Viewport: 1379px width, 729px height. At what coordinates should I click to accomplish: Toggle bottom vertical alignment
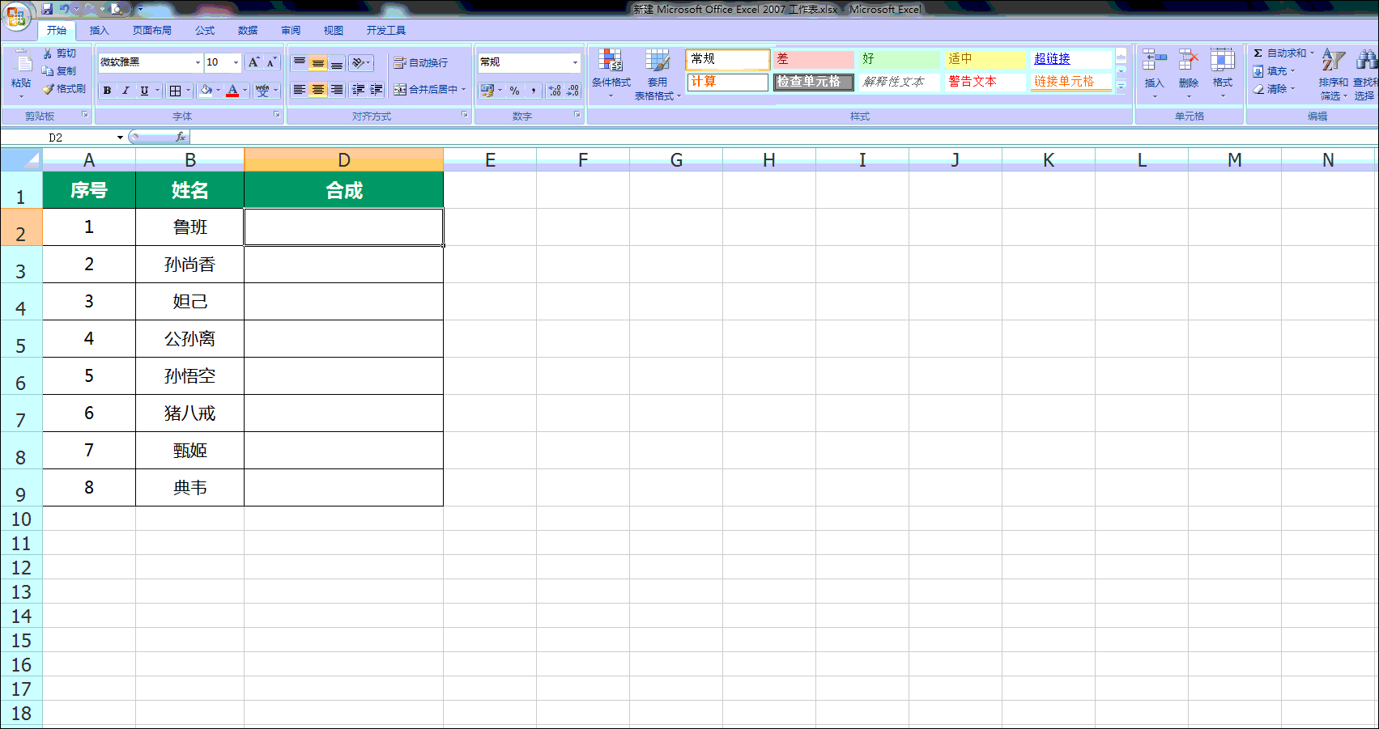click(337, 62)
